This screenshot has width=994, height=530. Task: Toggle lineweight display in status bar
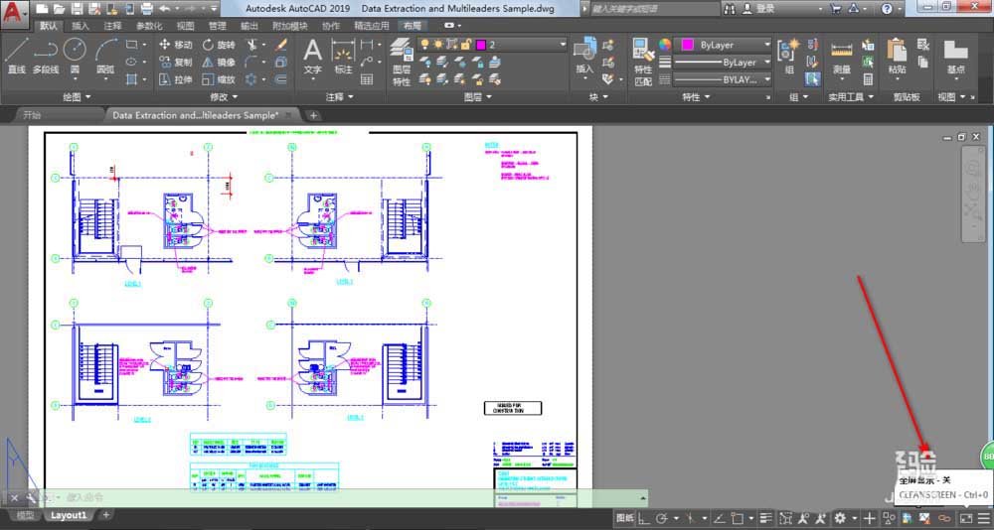[765, 518]
